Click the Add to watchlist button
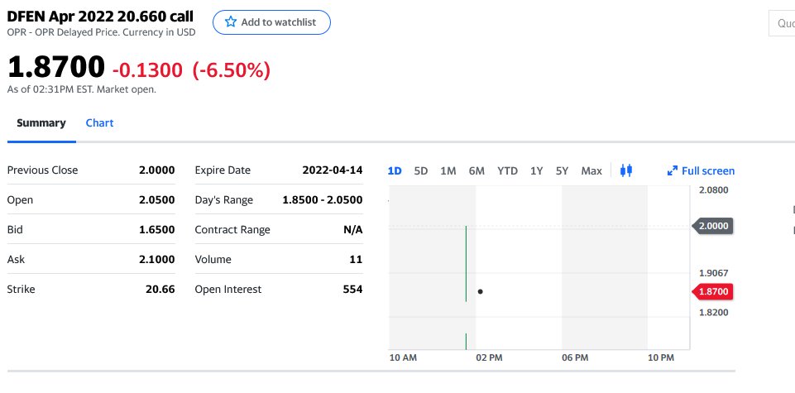The width and height of the screenshot is (795, 393). click(x=271, y=22)
